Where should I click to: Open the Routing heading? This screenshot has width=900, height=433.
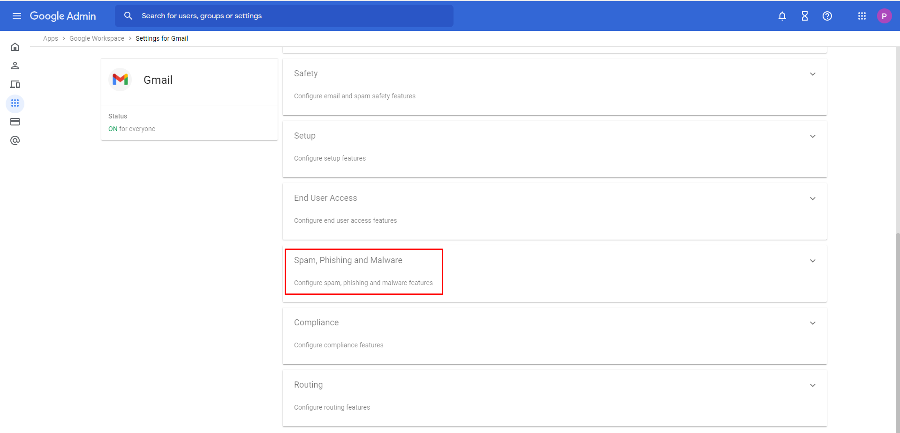point(308,385)
